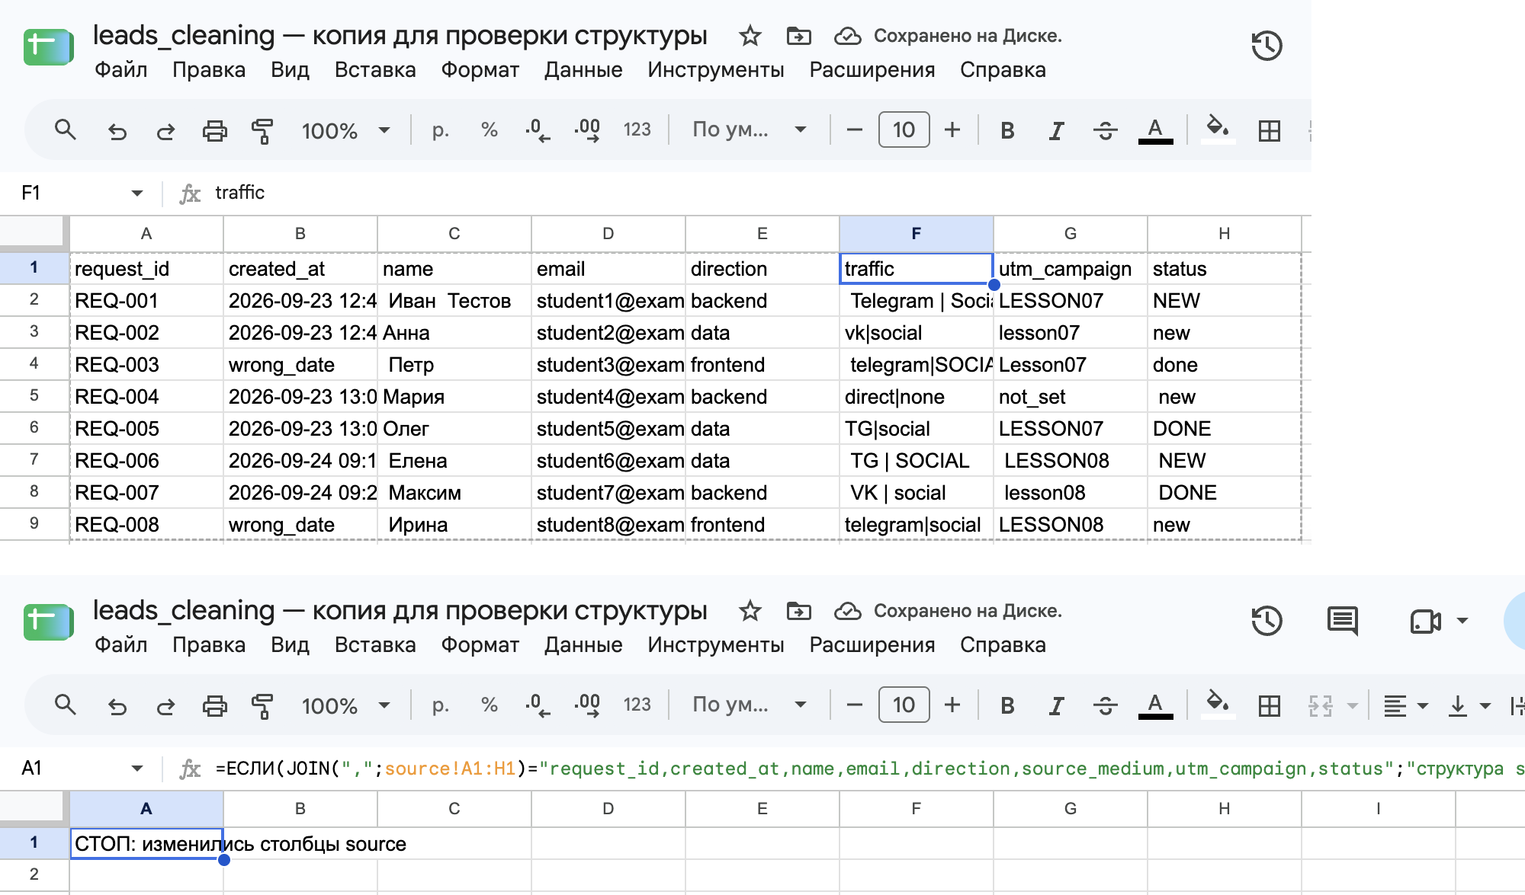1525x895 pixels.
Task: Open text color picker in top window toolbar
Action: point(1155,131)
